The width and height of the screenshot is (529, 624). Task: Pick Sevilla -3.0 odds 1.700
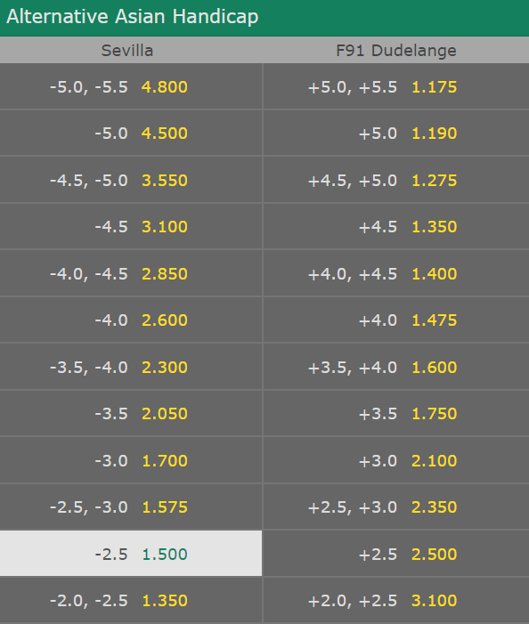[x=131, y=460]
